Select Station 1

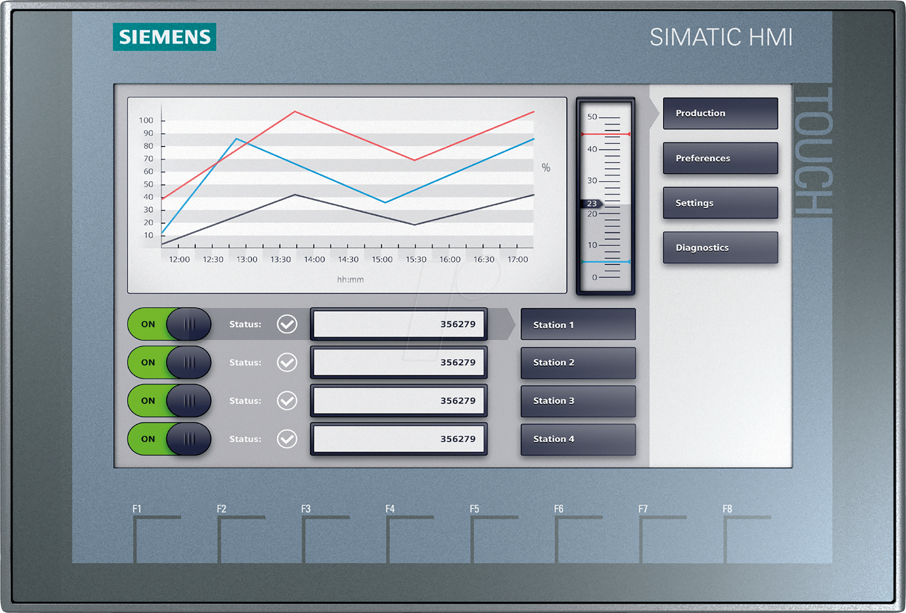point(578,325)
